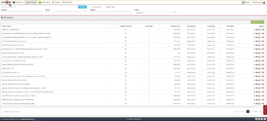Open Samsung LED TV UE32J5000 32" Full HD name
267x121 pixels.
click(14, 61)
